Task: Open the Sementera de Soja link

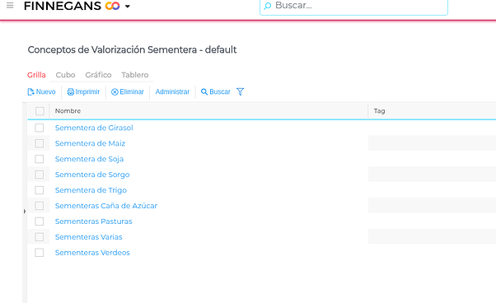Action: click(x=89, y=159)
